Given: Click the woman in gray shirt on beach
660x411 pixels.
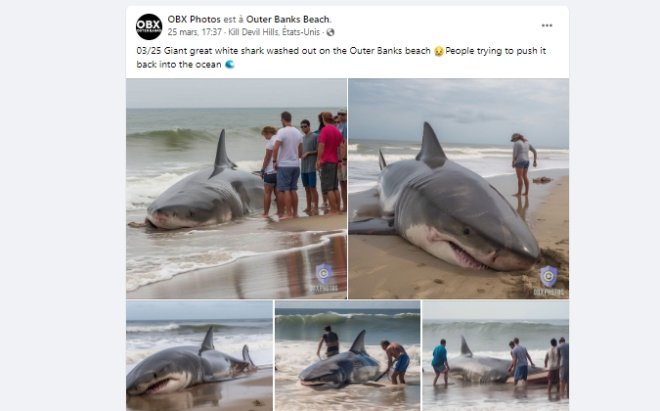Looking at the screenshot, I should click(x=523, y=164).
